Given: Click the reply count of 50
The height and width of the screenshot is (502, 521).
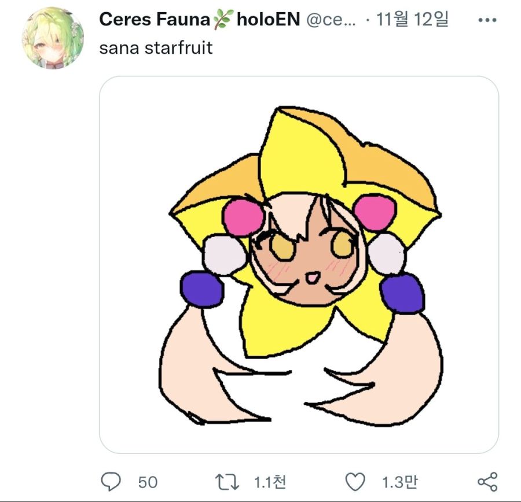Looking at the screenshot, I should pos(148,482).
